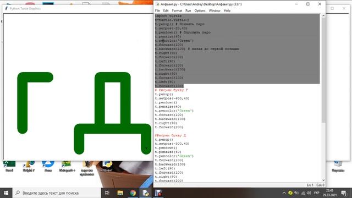Open the notification center icon
352x198 pixels.
(344, 193)
